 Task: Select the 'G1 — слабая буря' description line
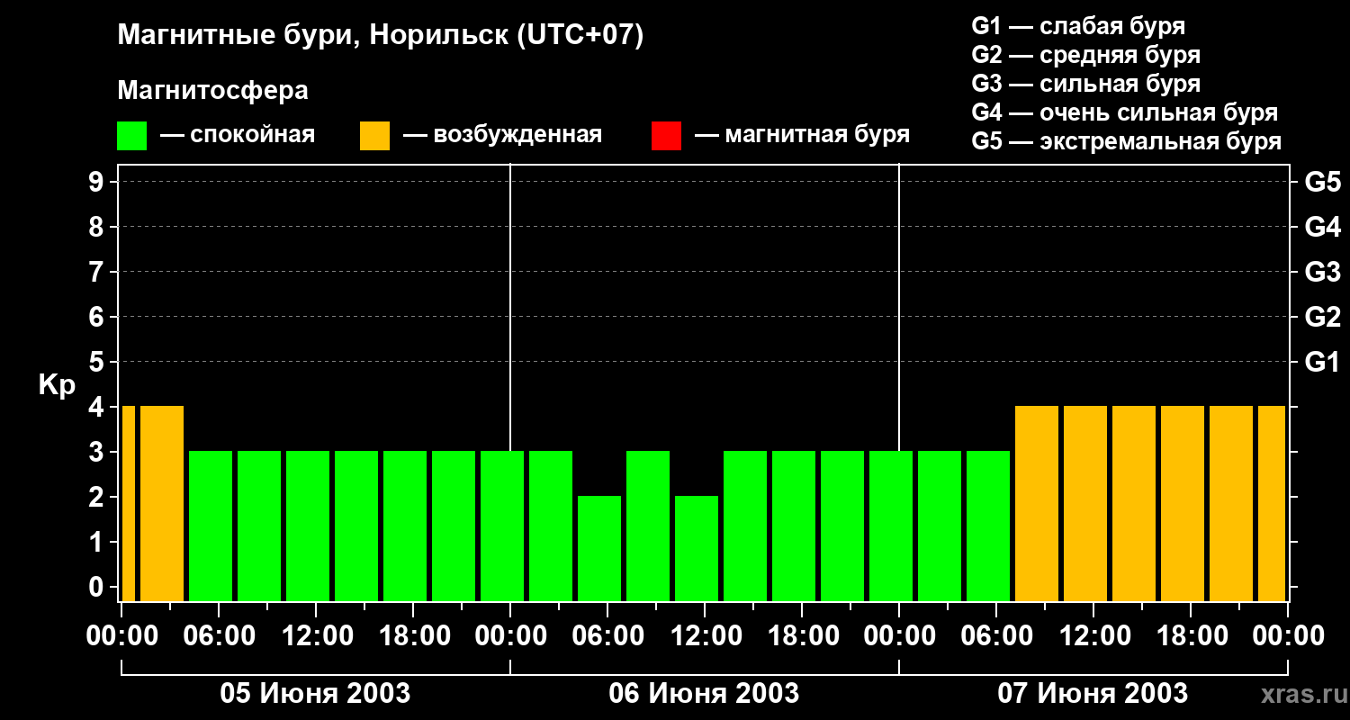(x=1078, y=26)
